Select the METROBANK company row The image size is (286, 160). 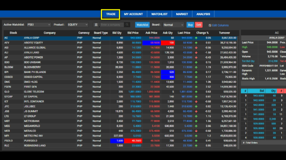[120, 121]
